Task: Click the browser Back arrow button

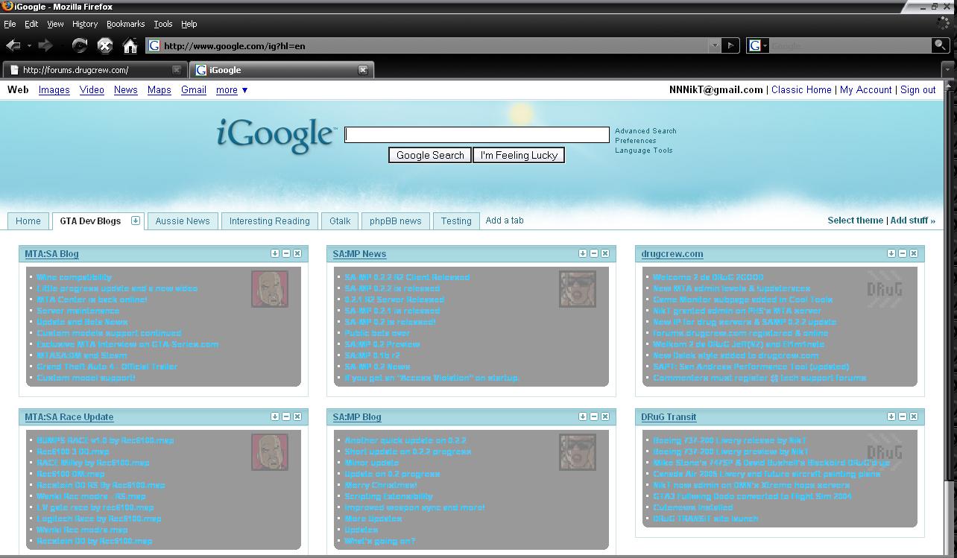Action: (x=13, y=45)
